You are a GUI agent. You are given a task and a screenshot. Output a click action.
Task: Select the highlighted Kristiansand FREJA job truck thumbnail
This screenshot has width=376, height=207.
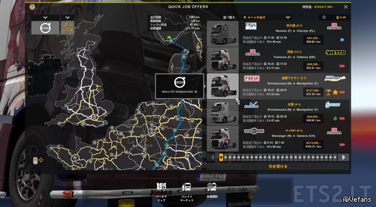[x=223, y=86]
